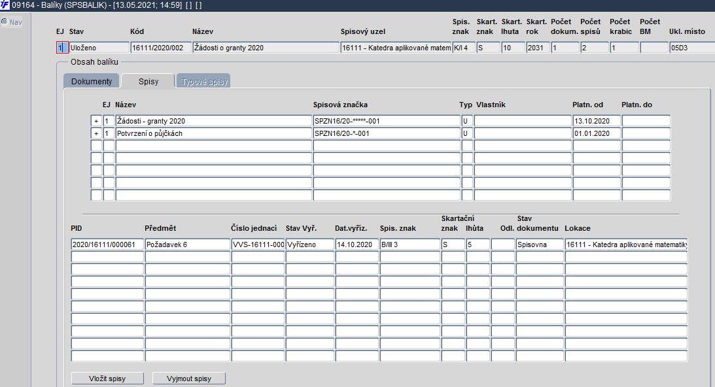The height and width of the screenshot is (387, 715).
Task: Click the Stav dokumentu cell Spisovna
Action: click(x=540, y=244)
